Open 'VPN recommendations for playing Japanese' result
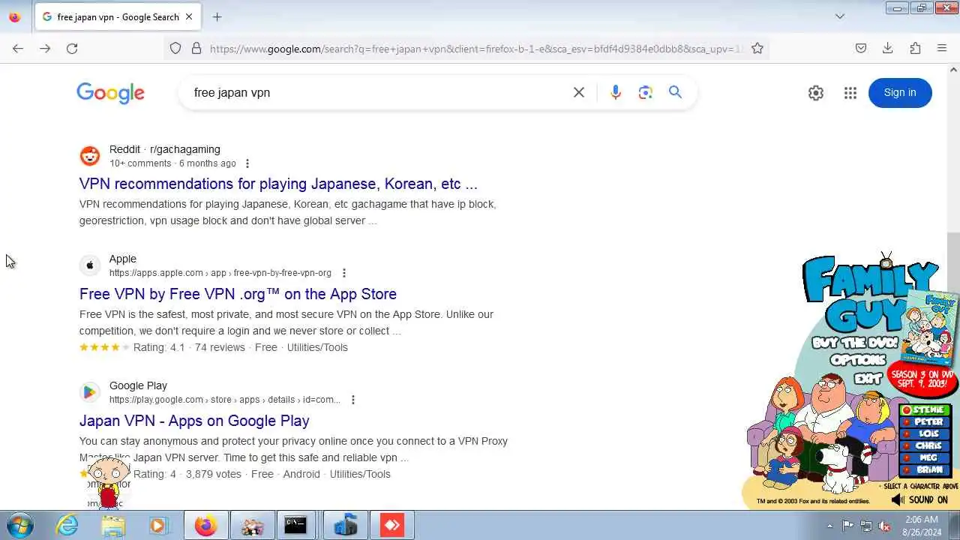The image size is (960, 540). point(278,184)
